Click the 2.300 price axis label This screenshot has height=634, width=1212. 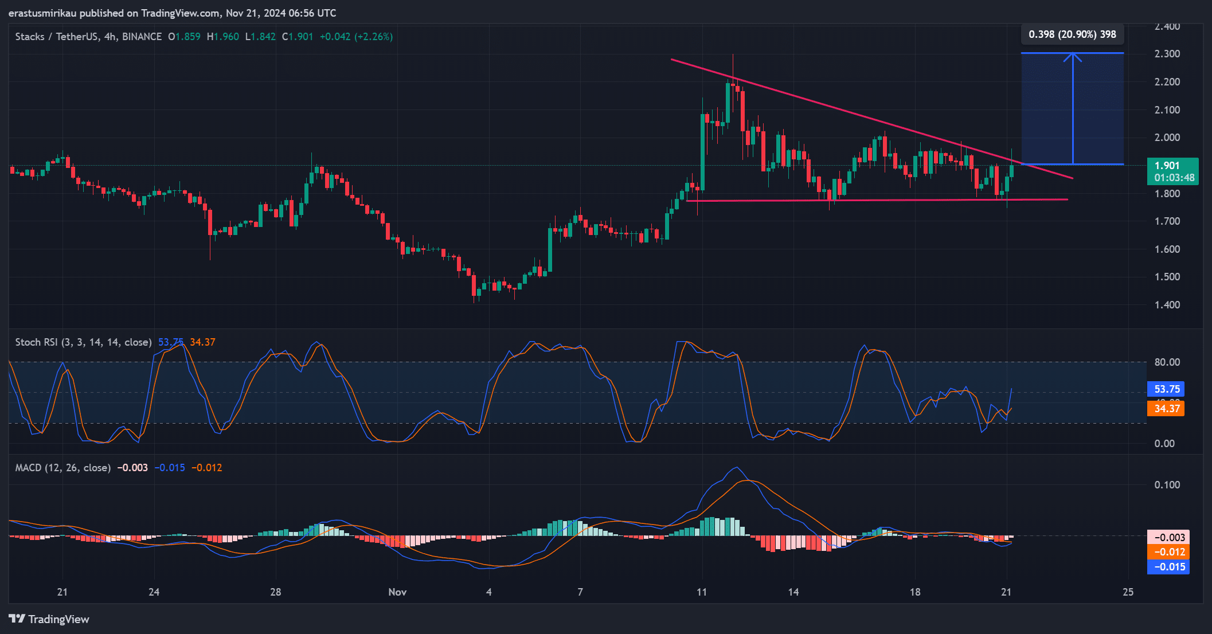(1167, 54)
